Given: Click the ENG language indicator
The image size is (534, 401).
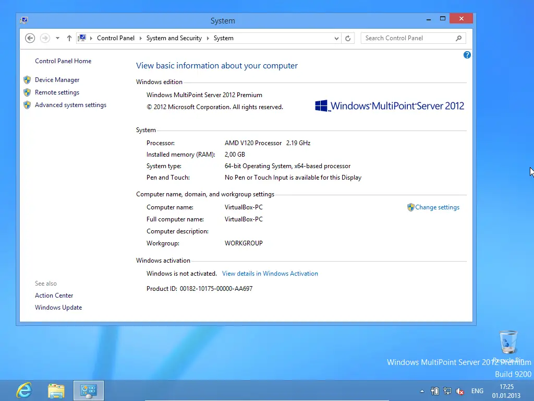Looking at the screenshot, I should coord(477,391).
